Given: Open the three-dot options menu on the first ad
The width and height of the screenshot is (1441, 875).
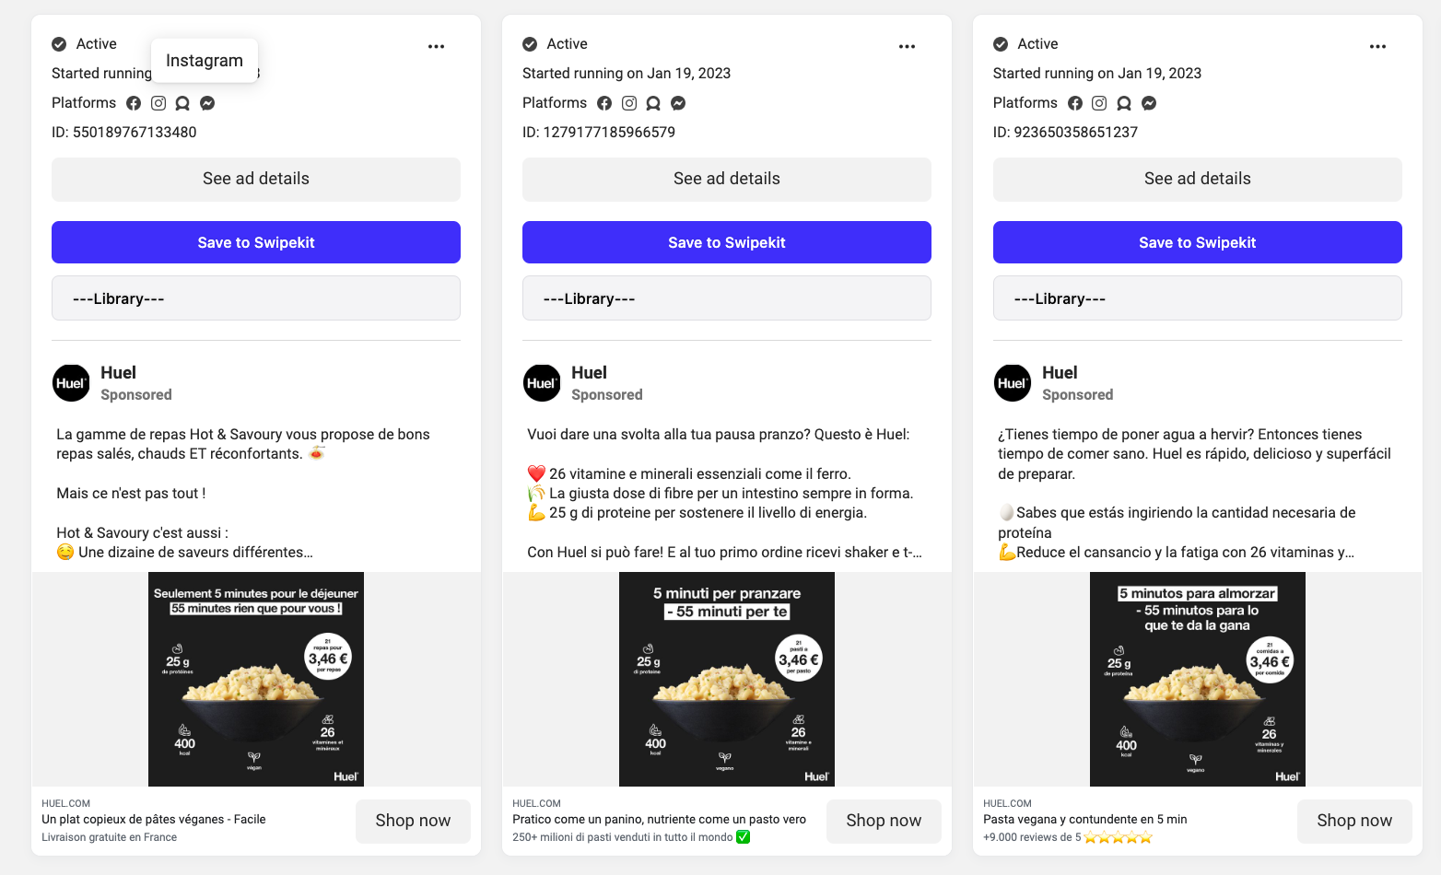Looking at the screenshot, I should (436, 45).
